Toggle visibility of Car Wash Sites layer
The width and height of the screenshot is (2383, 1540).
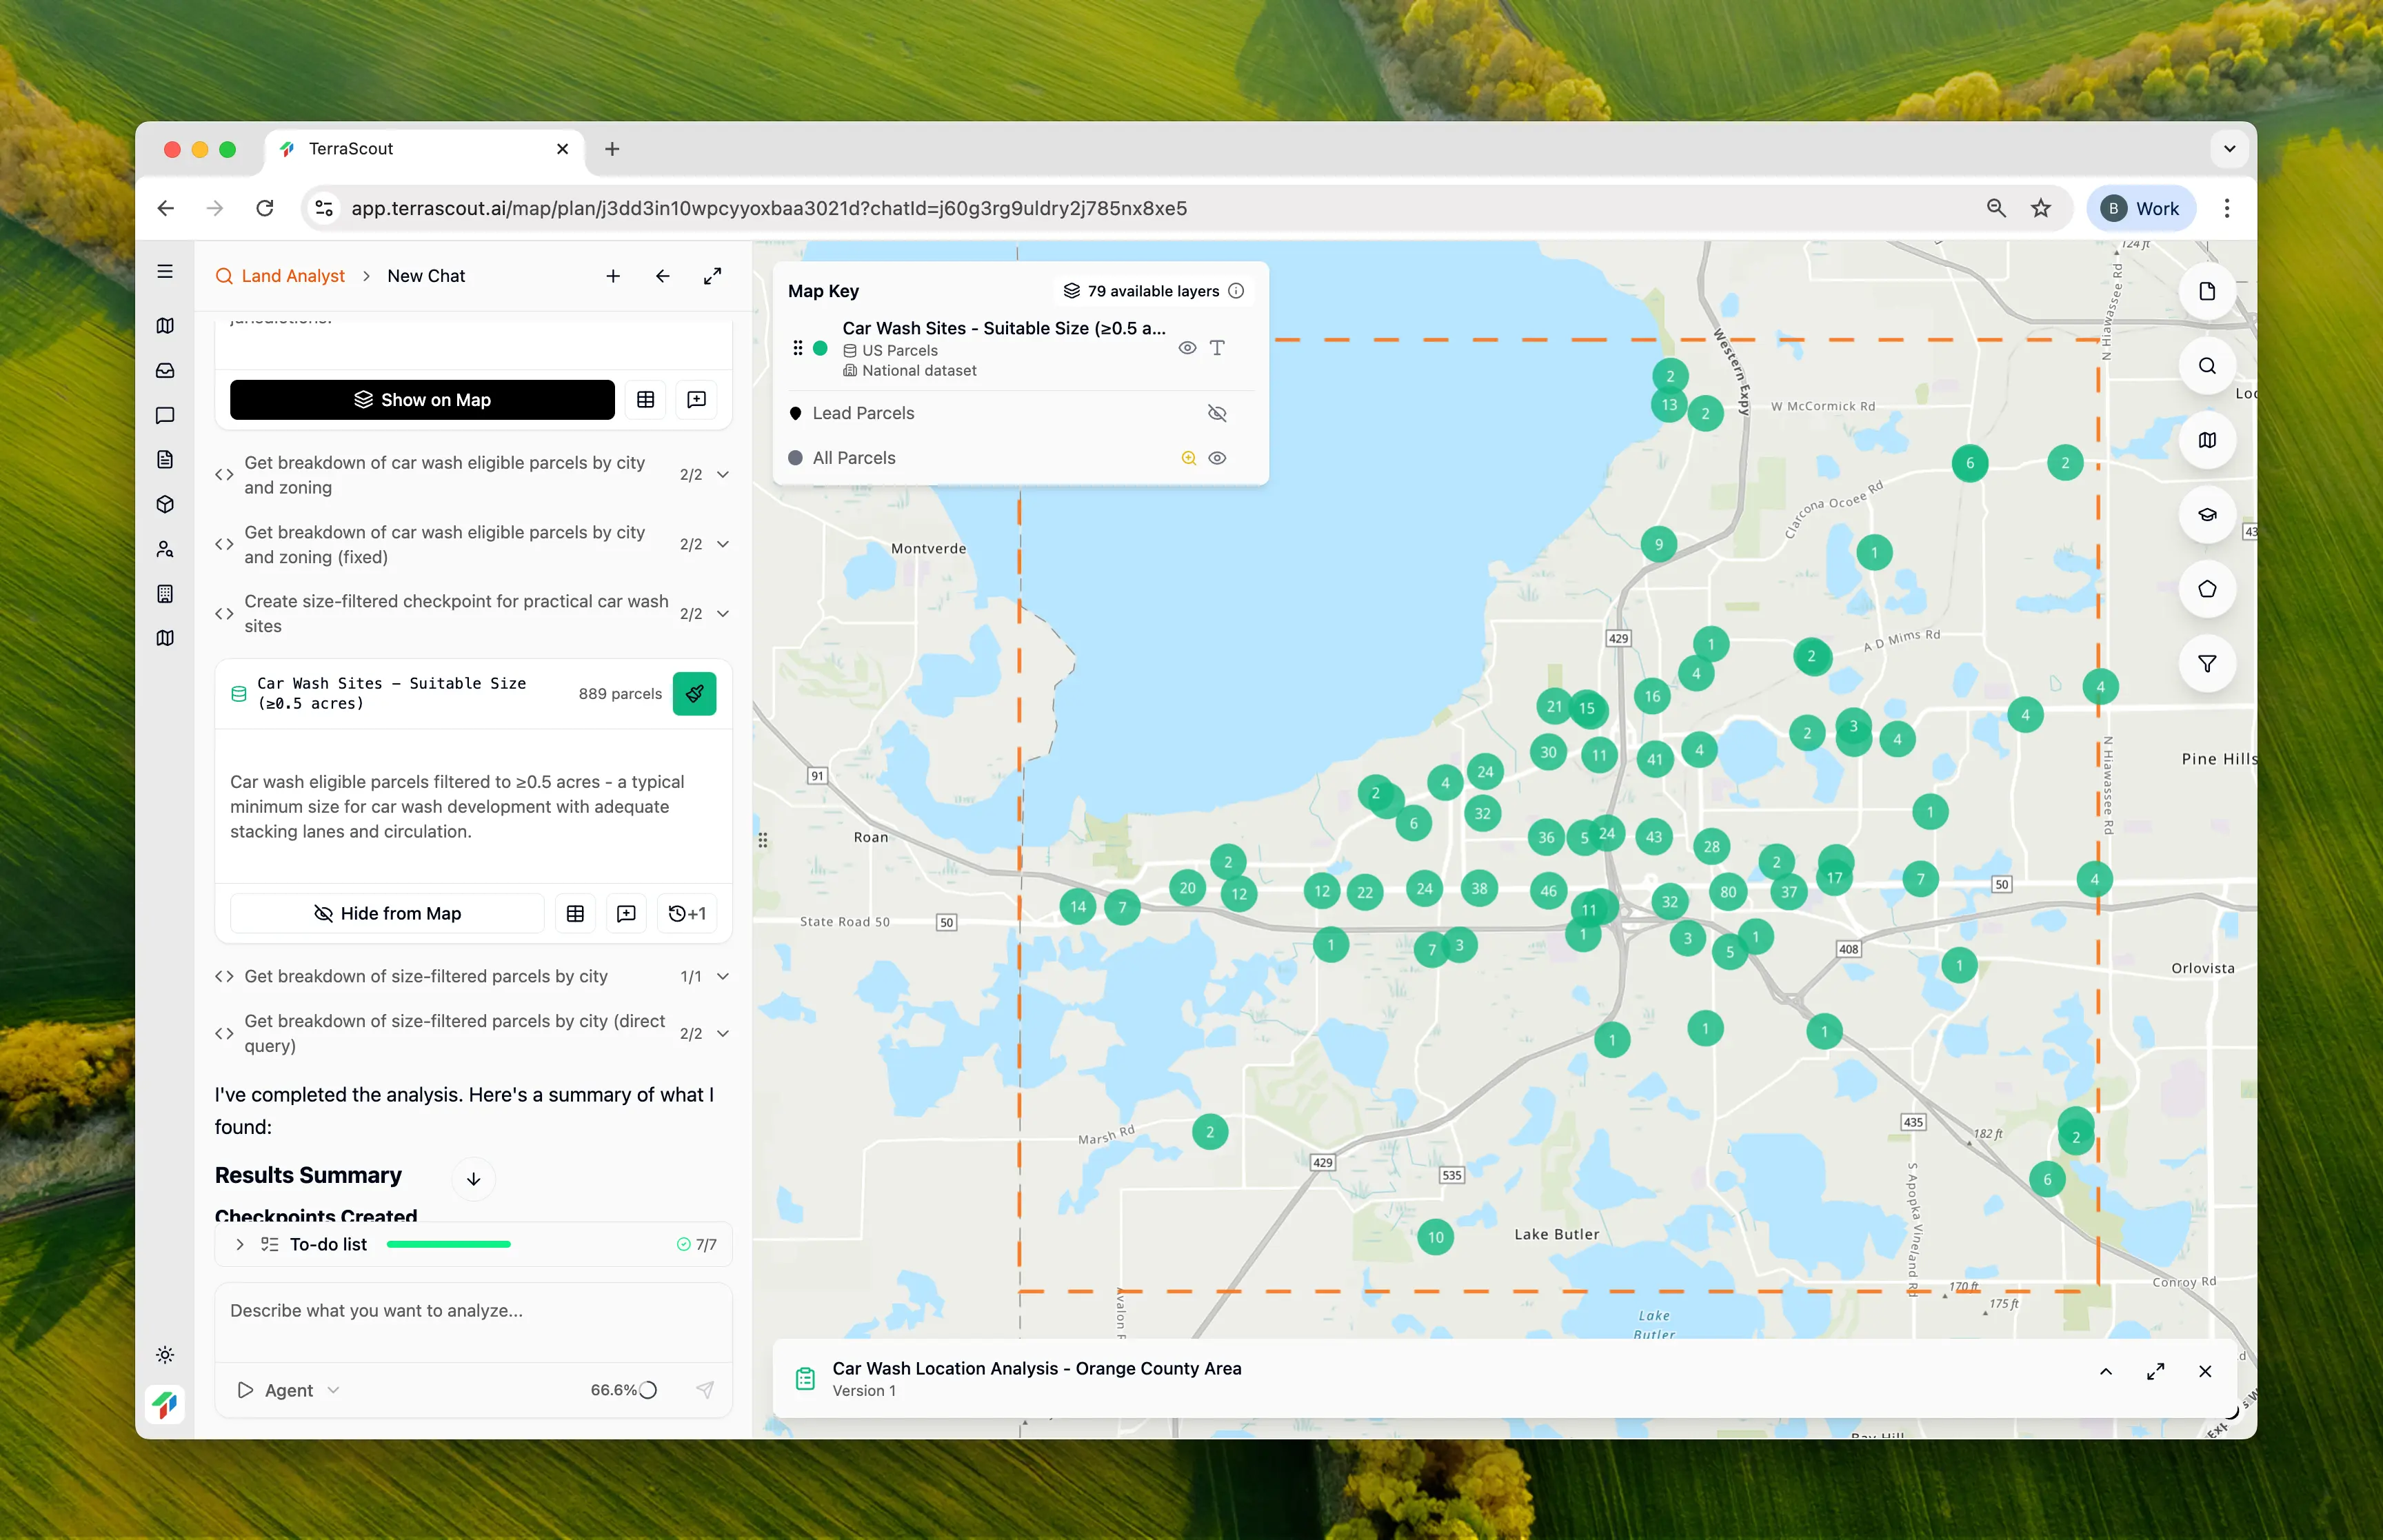[1186, 348]
